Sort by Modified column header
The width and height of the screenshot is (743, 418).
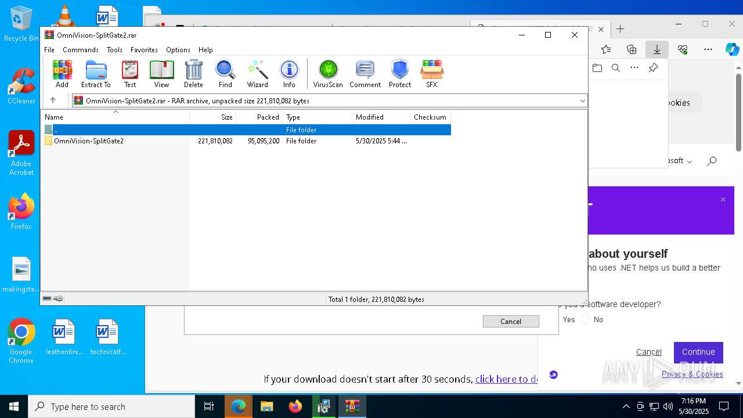coord(381,117)
